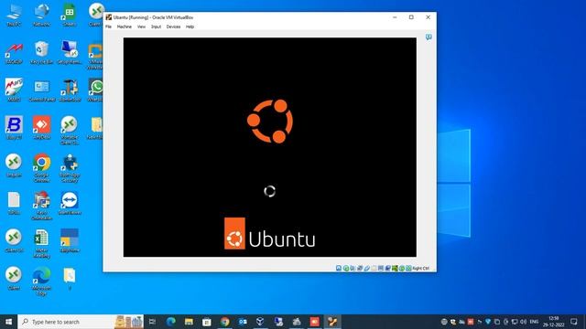
Task: Select the Microsoft Edge desktop shortcut
Action: tap(41, 281)
